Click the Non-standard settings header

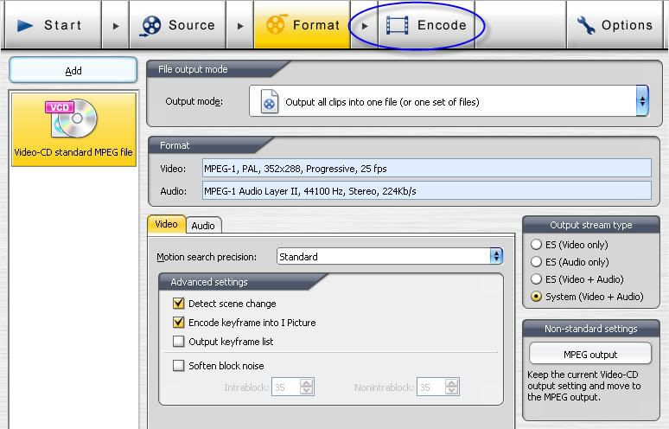[591, 329]
